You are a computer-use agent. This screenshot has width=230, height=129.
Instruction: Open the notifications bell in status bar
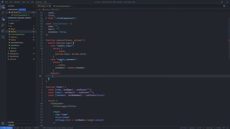[227, 128]
